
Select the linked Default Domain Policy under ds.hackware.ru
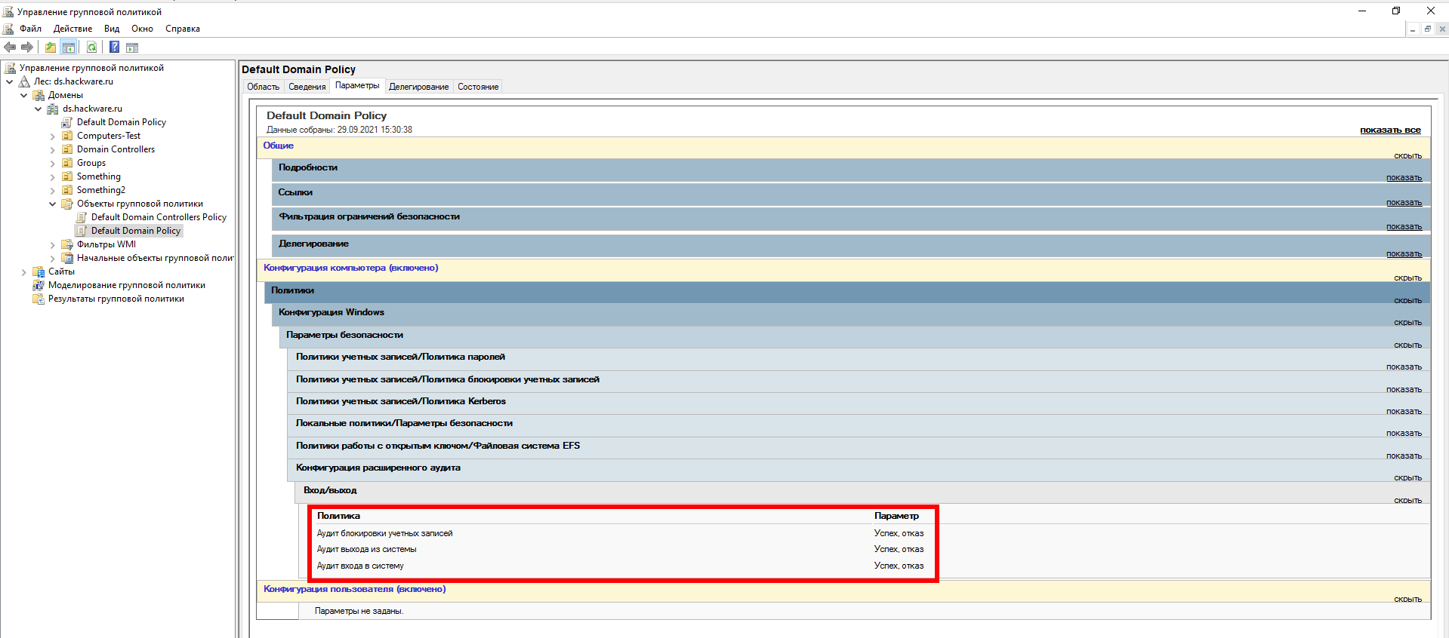point(121,122)
